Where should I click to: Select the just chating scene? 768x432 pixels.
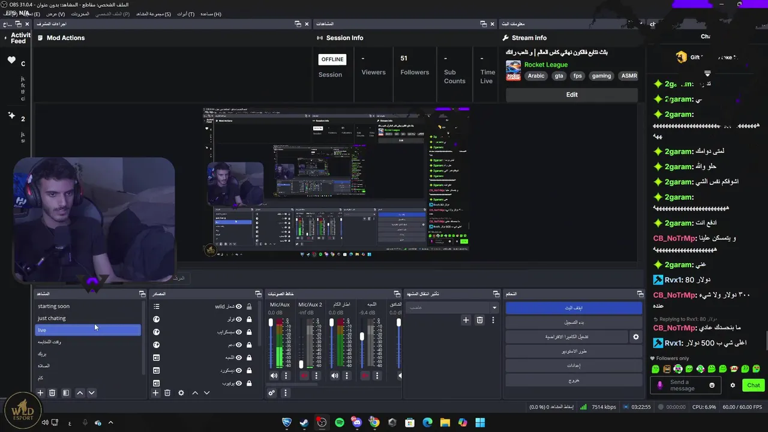pyautogui.click(x=88, y=318)
